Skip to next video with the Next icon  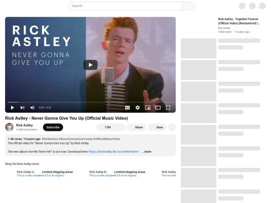coord(22,108)
